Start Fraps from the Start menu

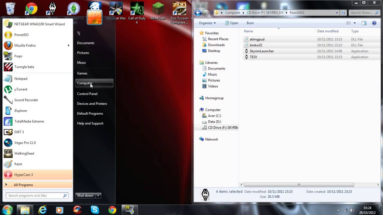coord(38,56)
